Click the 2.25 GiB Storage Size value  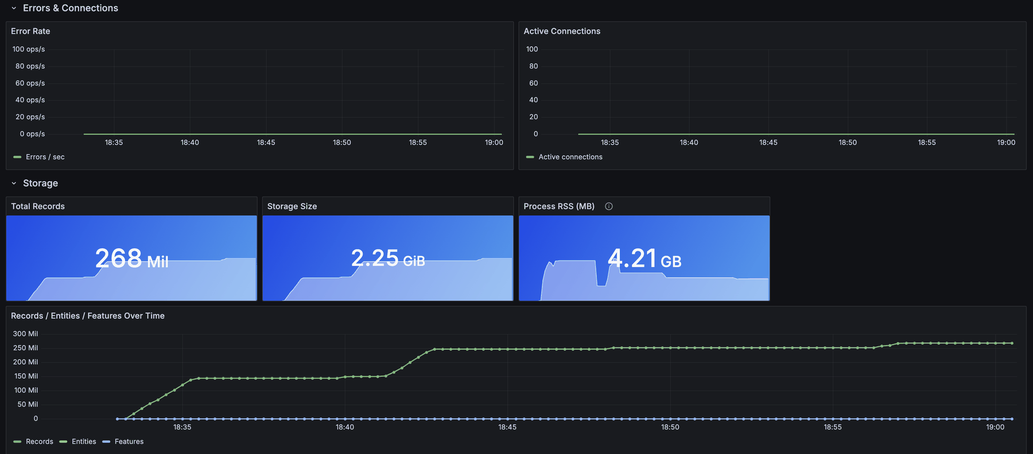click(388, 259)
